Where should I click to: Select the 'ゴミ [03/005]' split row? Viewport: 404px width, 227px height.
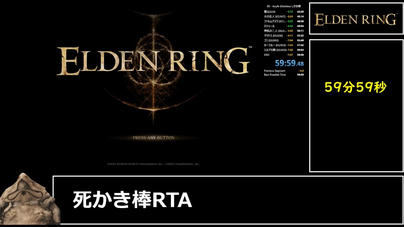click(284, 40)
